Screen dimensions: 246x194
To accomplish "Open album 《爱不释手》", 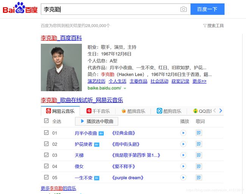I will (123, 167).
